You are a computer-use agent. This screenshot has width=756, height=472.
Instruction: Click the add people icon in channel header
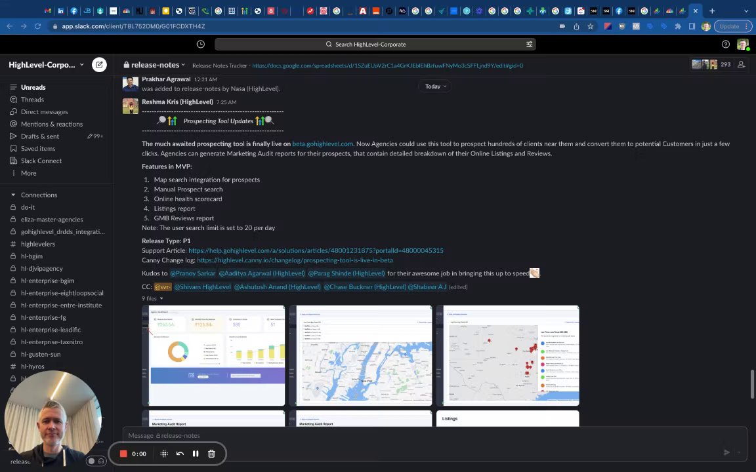pyautogui.click(x=742, y=64)
